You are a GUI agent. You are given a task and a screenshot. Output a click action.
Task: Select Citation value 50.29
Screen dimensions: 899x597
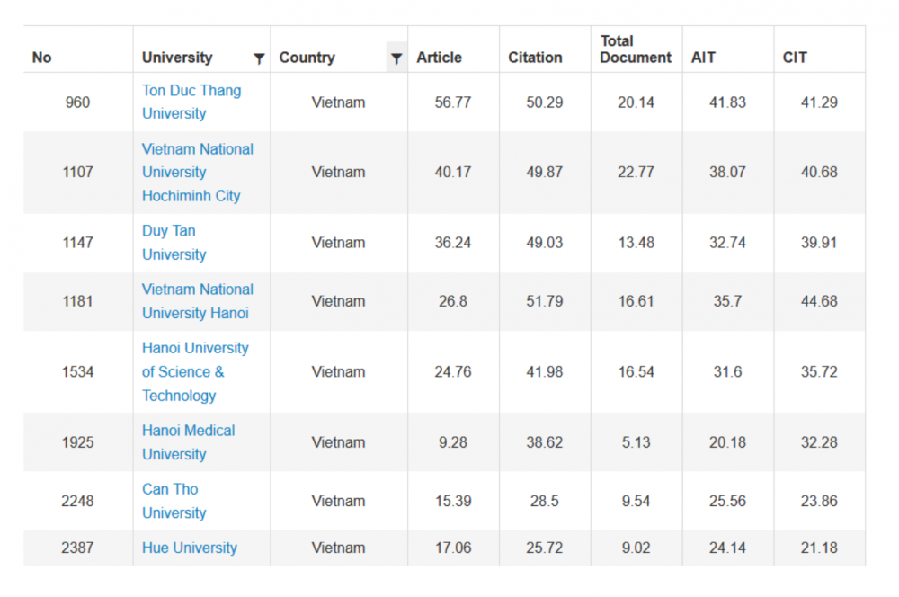click(x=545, y=102)
